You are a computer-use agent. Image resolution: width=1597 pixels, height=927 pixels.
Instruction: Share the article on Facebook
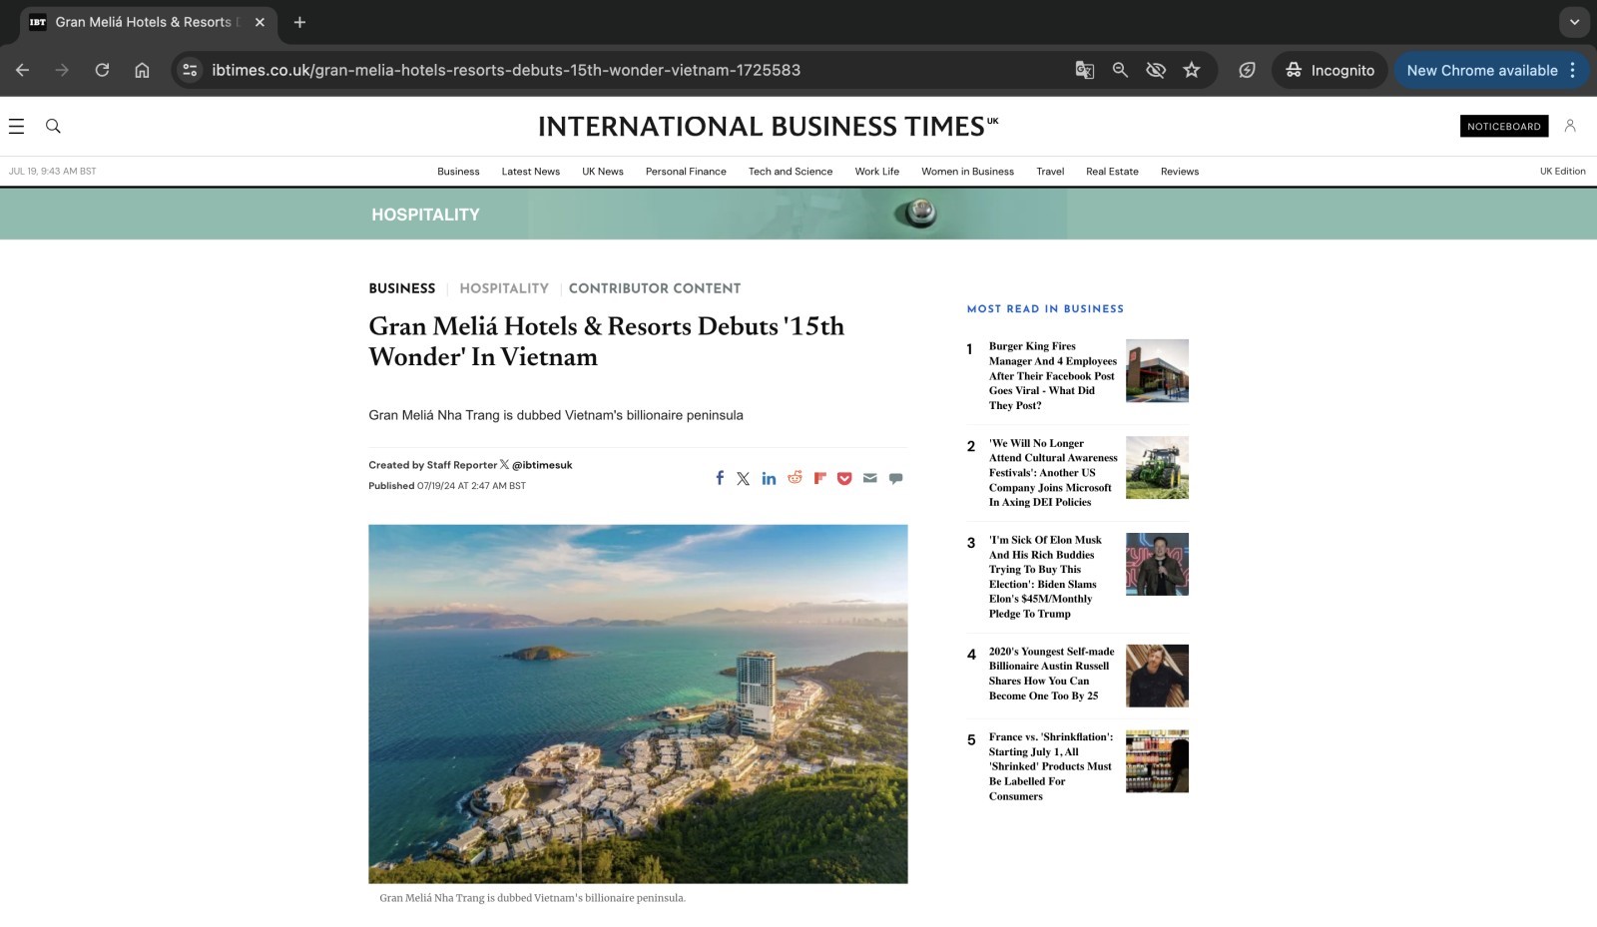tap(720, 478)
